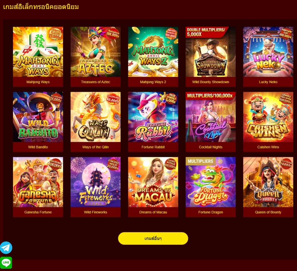Click the Caishen Wins text label
Screen dimensions: 297x271
click(x=268, y=147)
